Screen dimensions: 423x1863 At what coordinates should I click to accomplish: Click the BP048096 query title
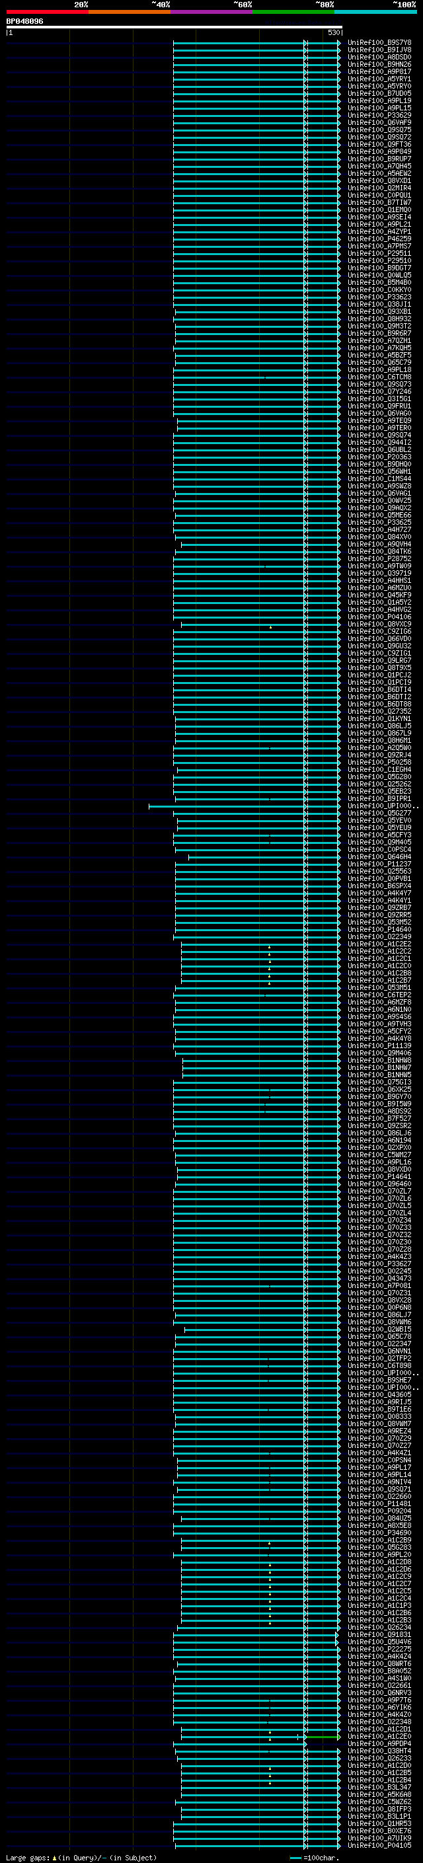pyautogui.click(x=24, y=22)
